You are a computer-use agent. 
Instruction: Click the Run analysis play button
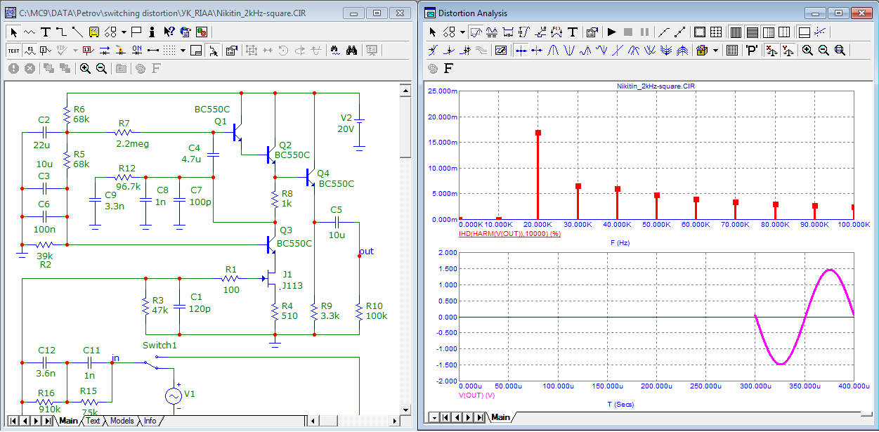611,32
